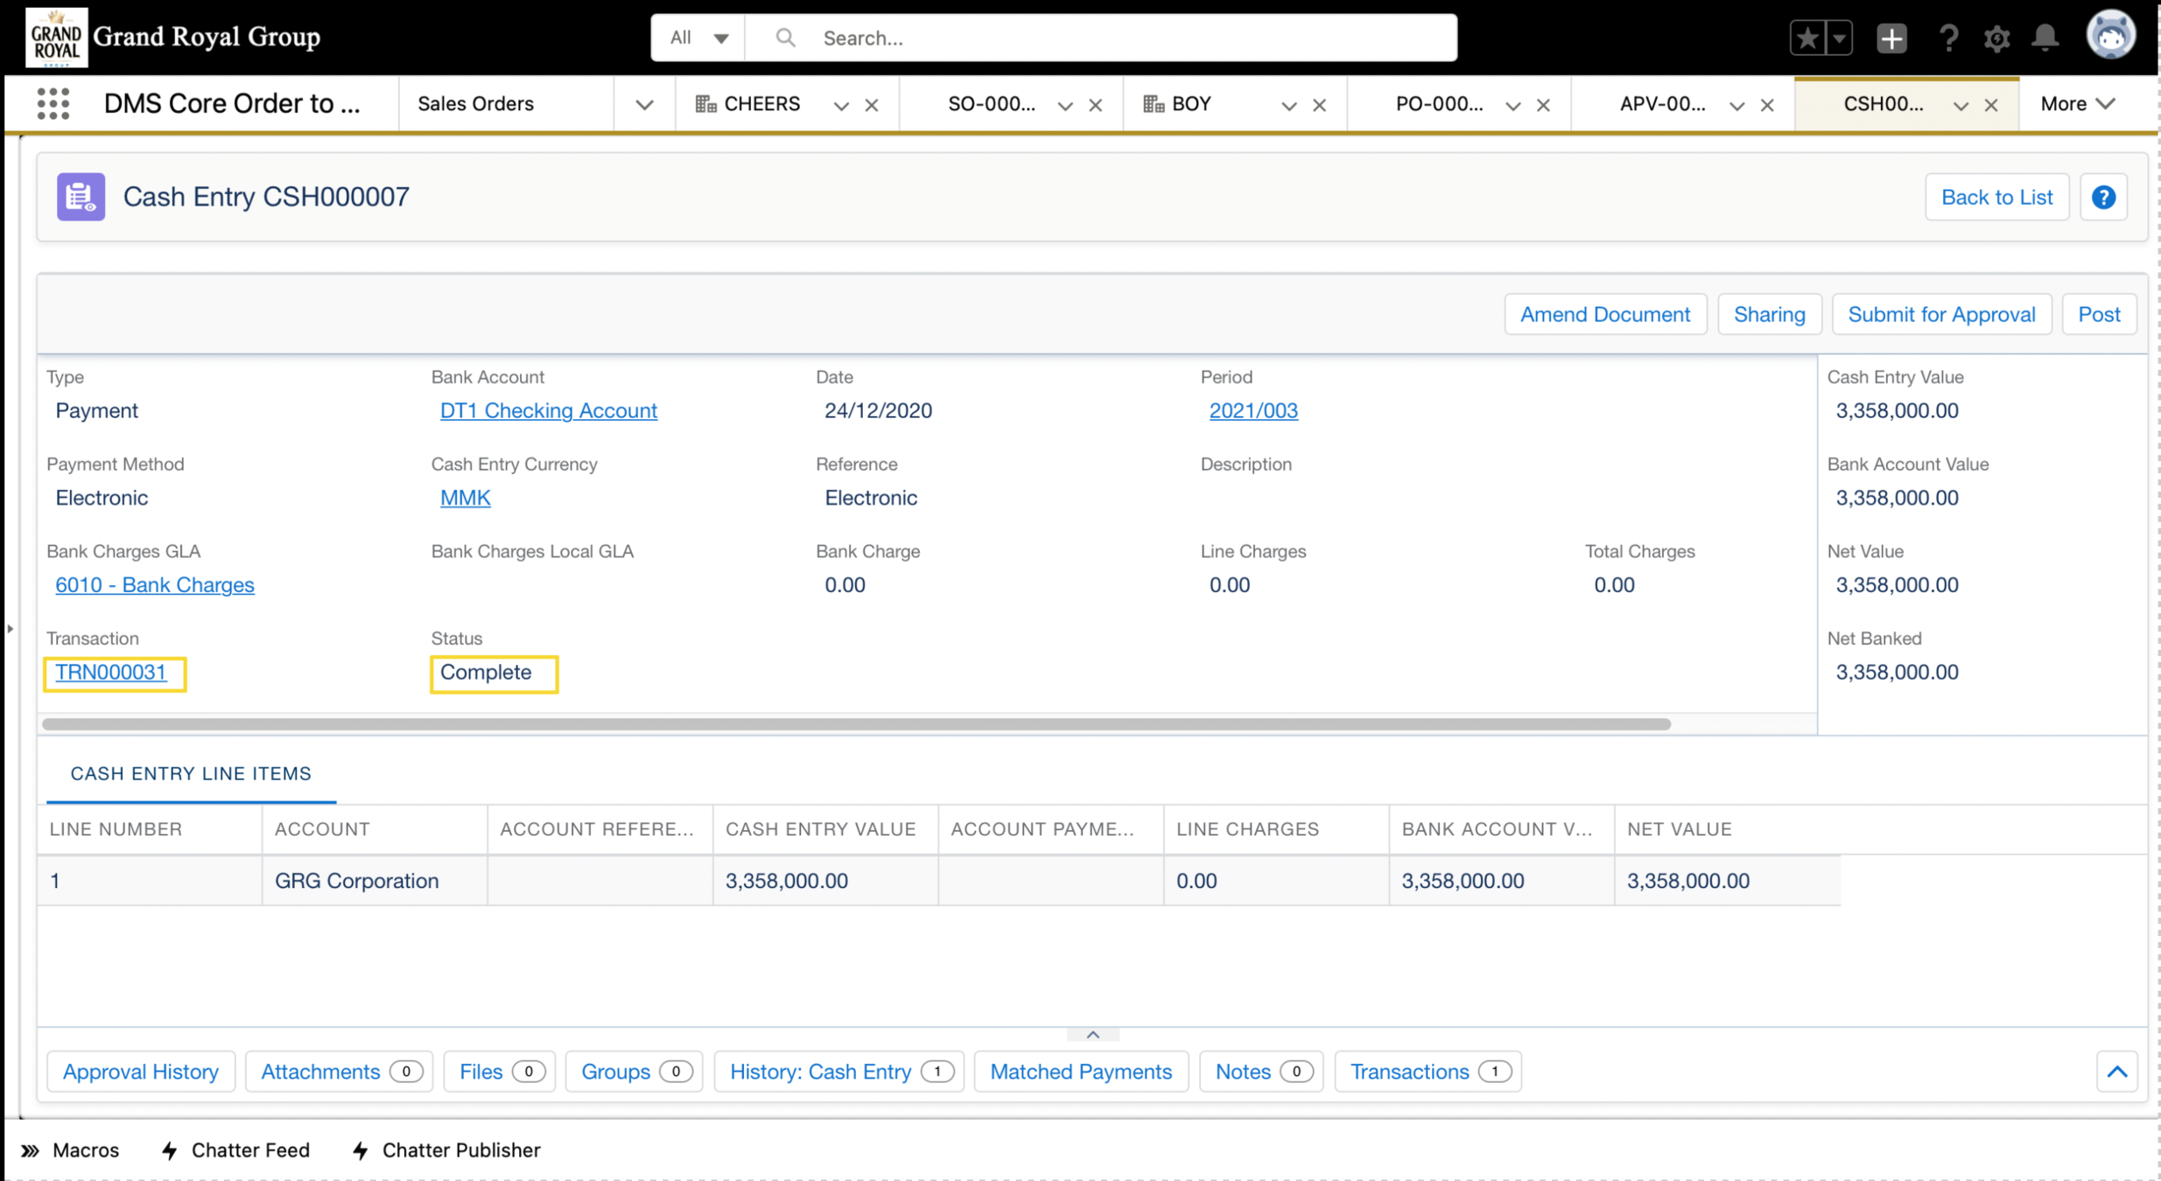2161x1181 pixels.
Task: Open the Sales Orders navigation dropdown chevron
Action: (x=644, y=105)
